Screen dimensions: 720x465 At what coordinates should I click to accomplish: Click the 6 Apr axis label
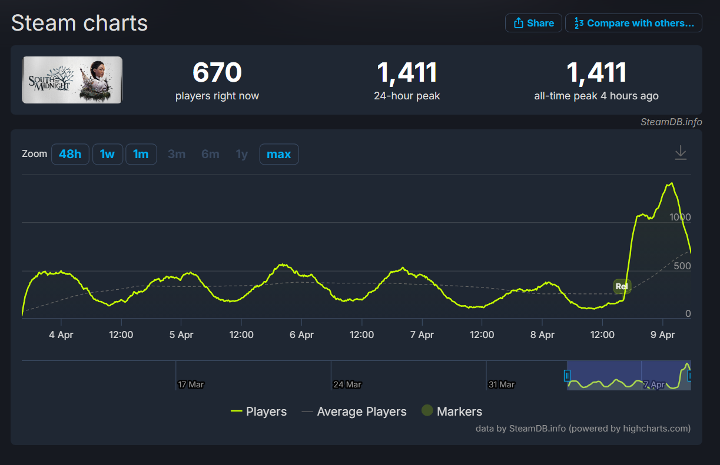(301, 334)
